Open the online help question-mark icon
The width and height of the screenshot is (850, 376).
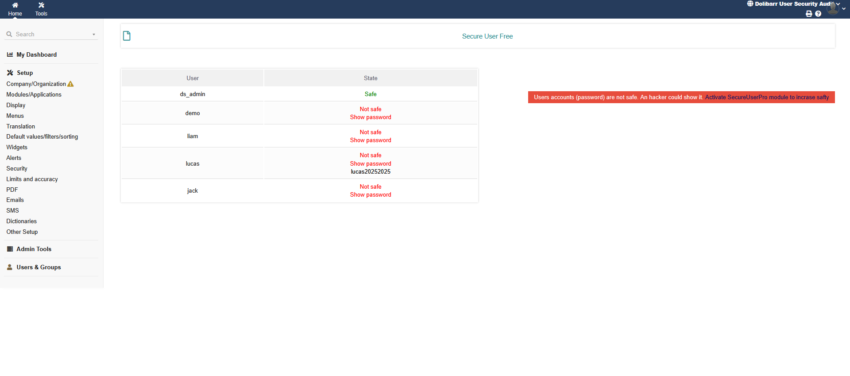coord(818,14)
